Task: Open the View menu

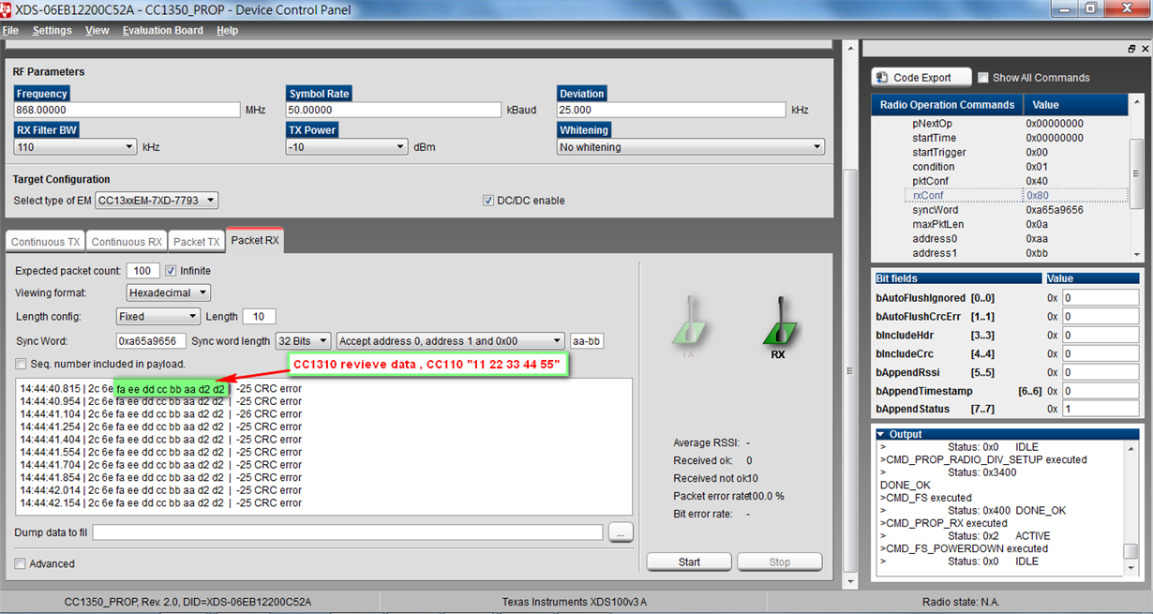Action: [97, 30]
